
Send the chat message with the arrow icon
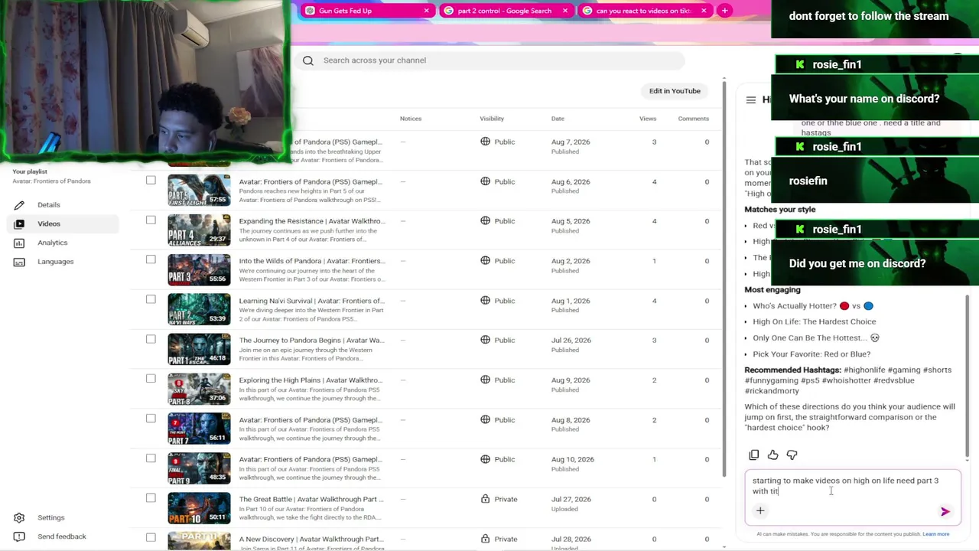coord(945,512)
